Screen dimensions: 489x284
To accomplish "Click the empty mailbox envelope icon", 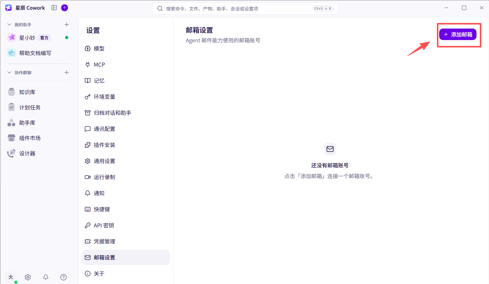I will (330, 149).
